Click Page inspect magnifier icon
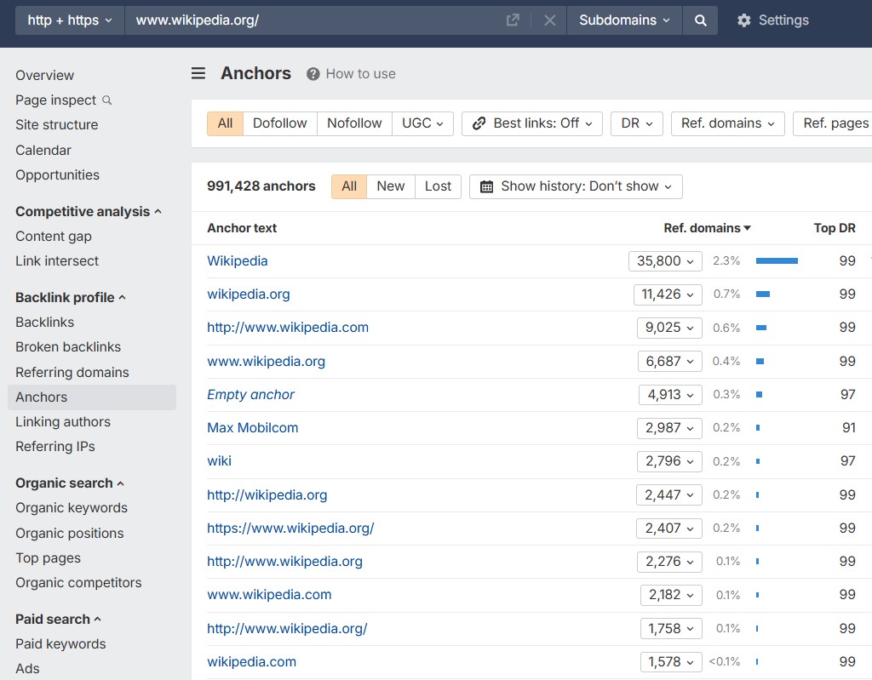 click(107, 100)
